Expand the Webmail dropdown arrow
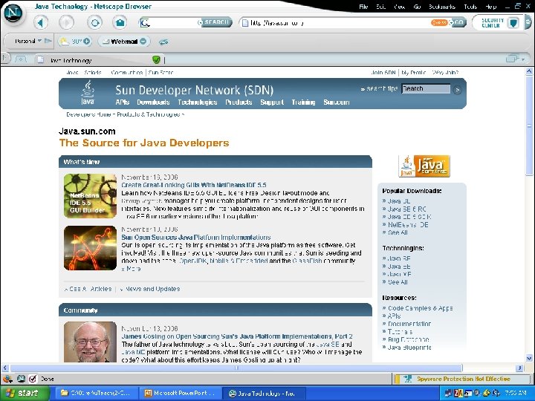 click(143, 42)
